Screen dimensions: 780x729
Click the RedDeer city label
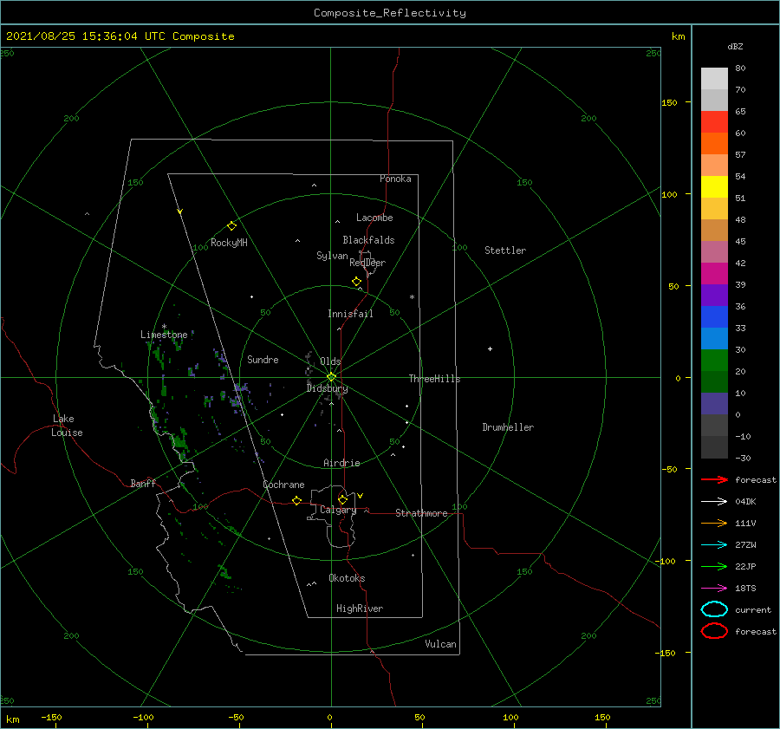pos(367,263)
